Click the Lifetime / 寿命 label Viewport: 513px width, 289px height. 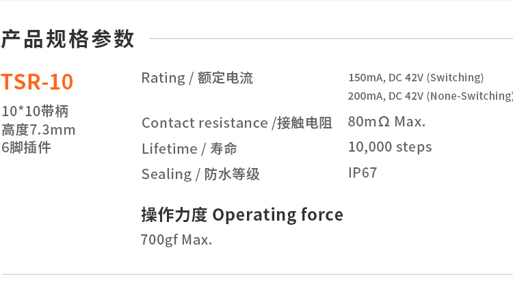point(189,149)
